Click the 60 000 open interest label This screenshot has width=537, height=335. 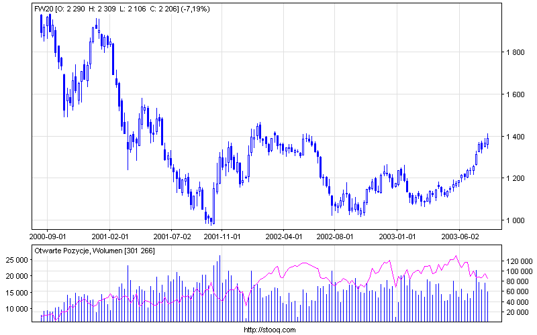point(518,291)
